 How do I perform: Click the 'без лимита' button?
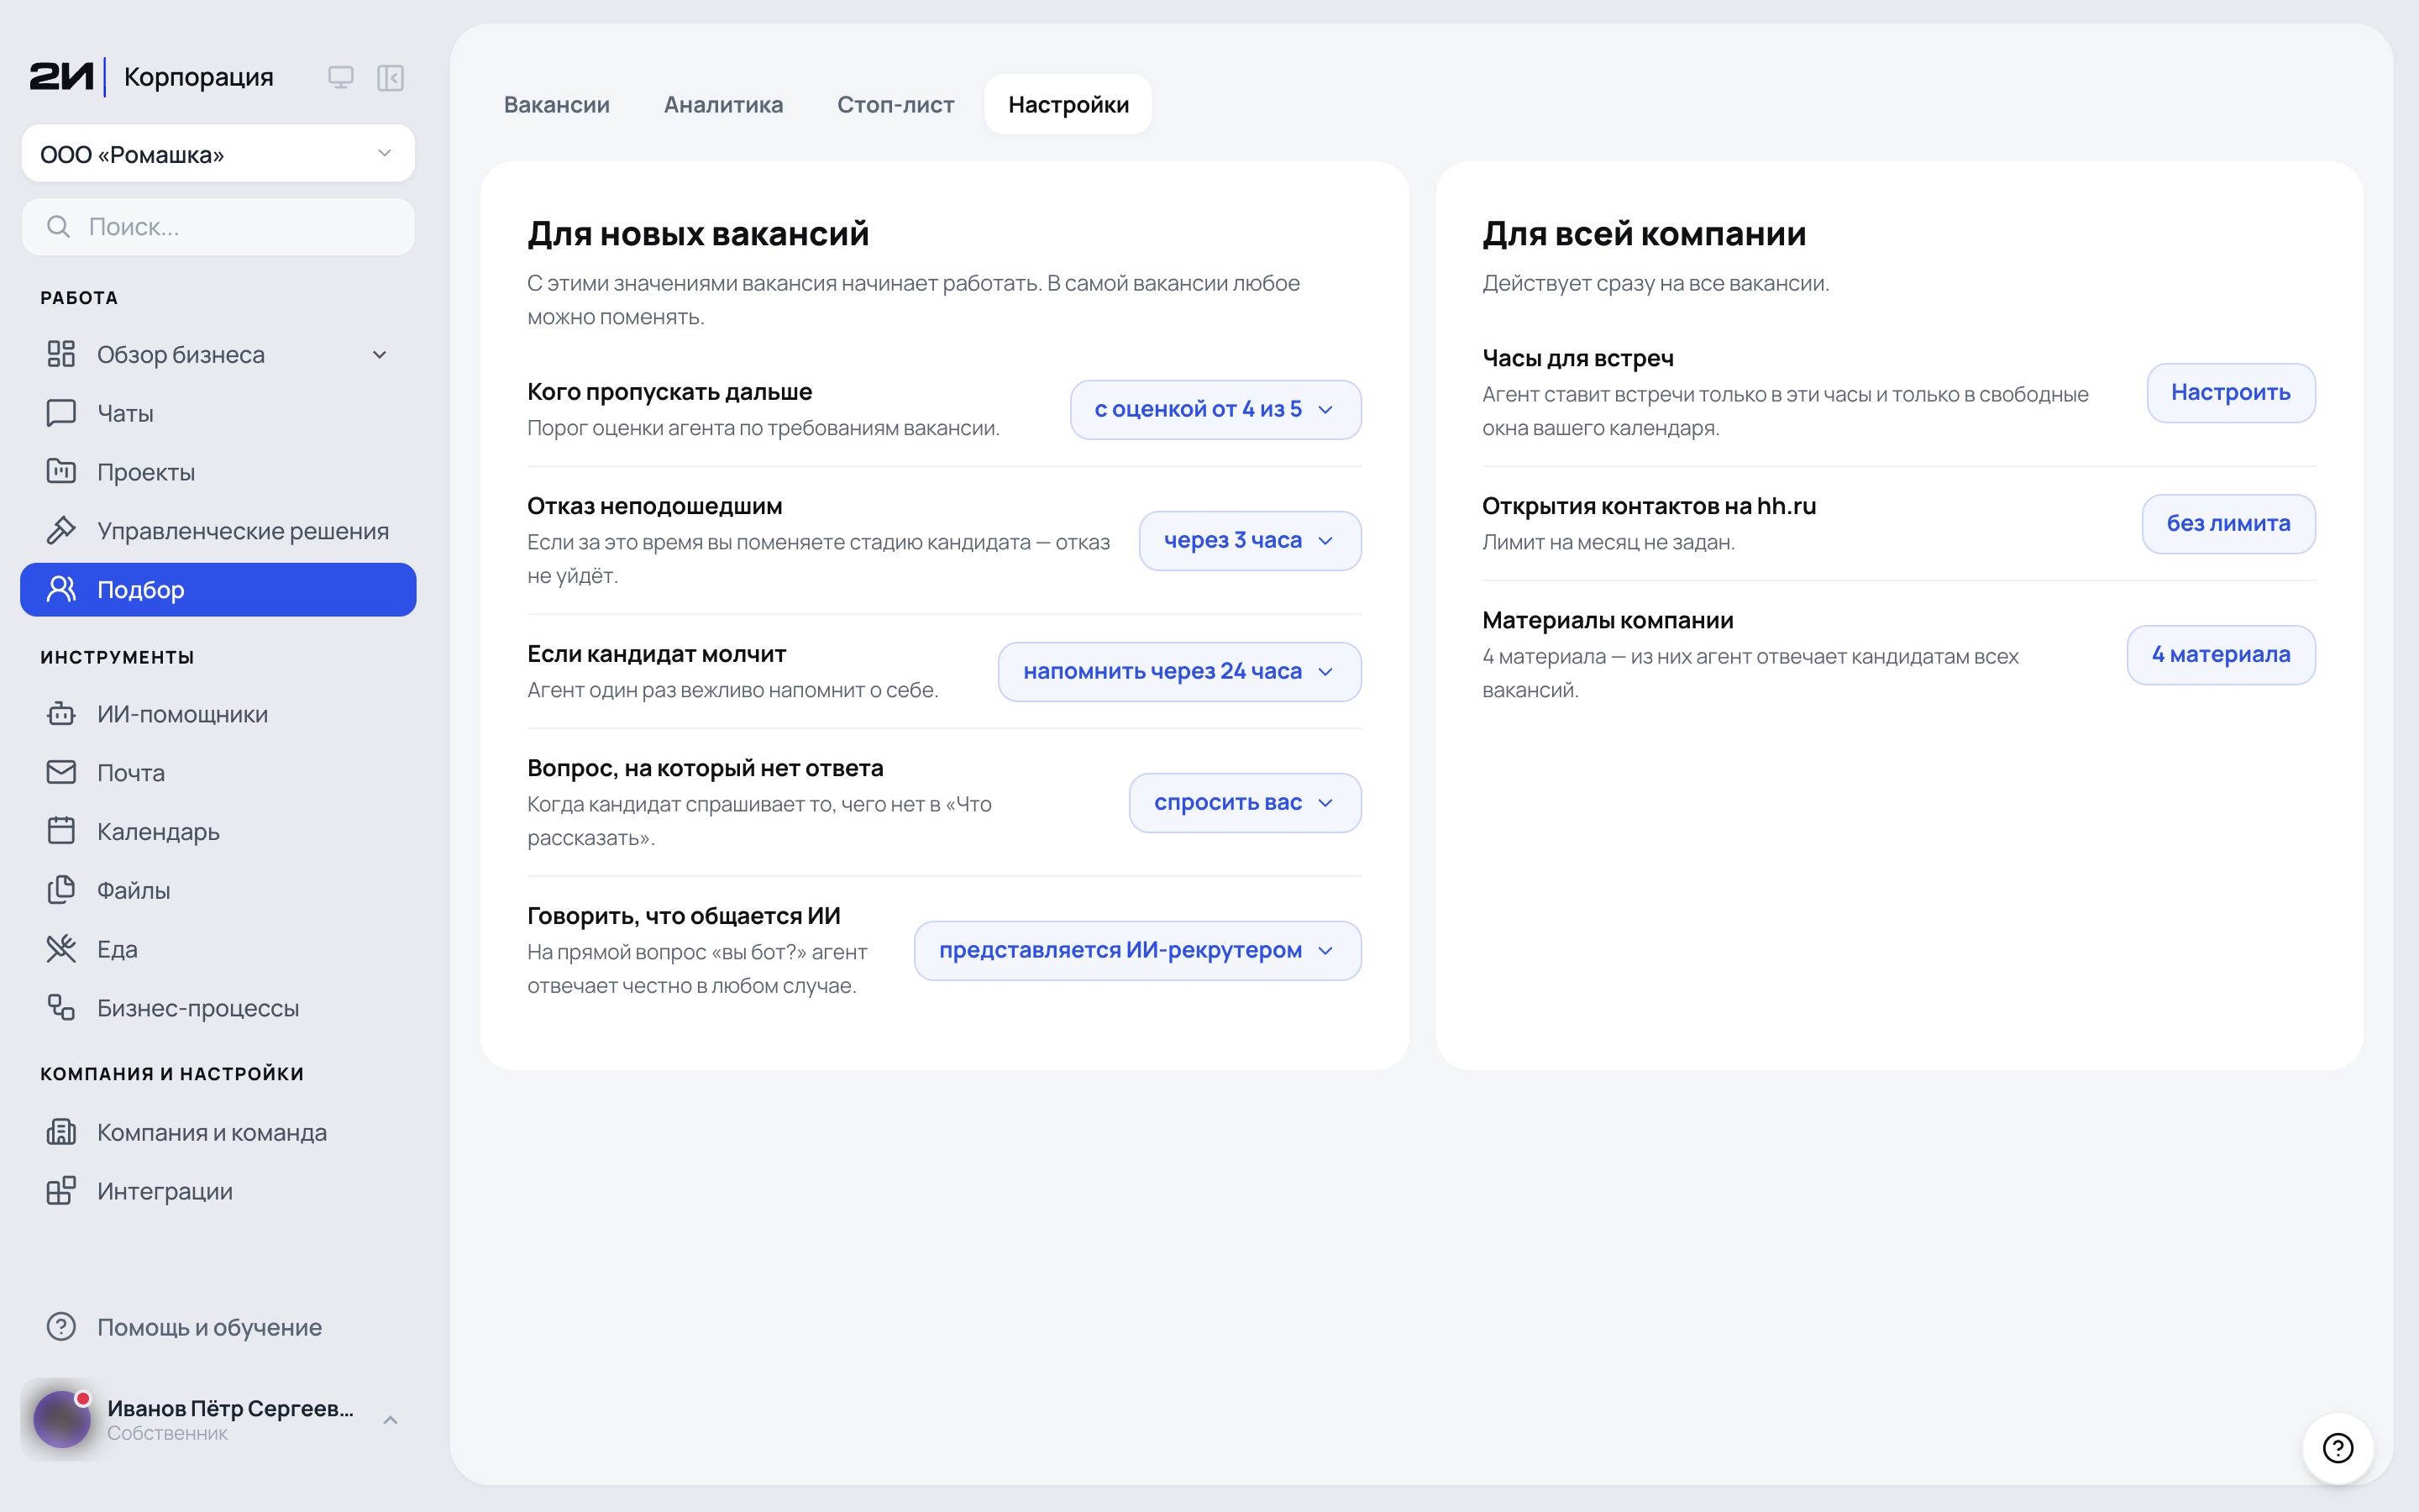click(x=2228, y=523)
